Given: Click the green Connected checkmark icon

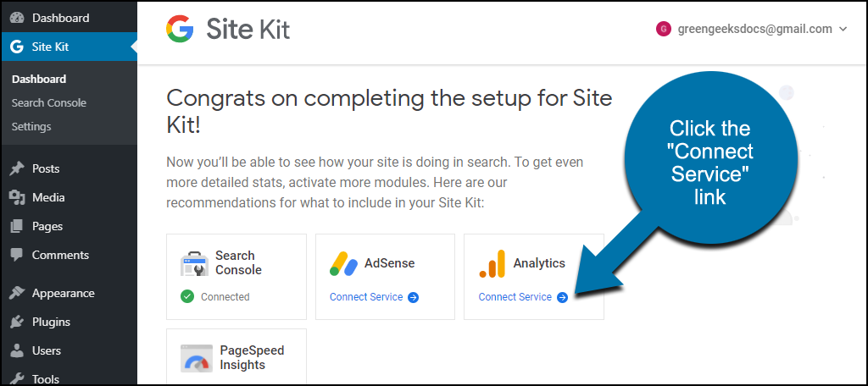Looking at the screenshot, I should [x=187, y=297].
